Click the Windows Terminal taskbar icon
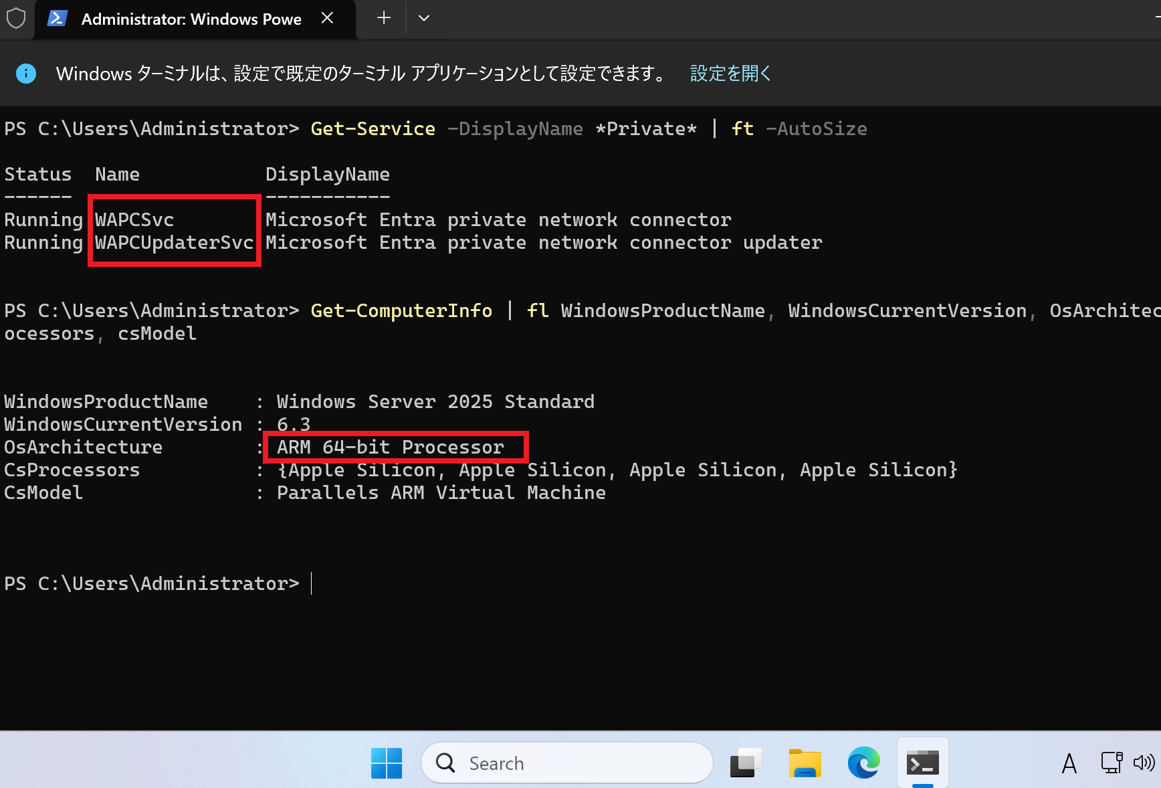Screen dimensions: 1161x788 click(923, 763)
